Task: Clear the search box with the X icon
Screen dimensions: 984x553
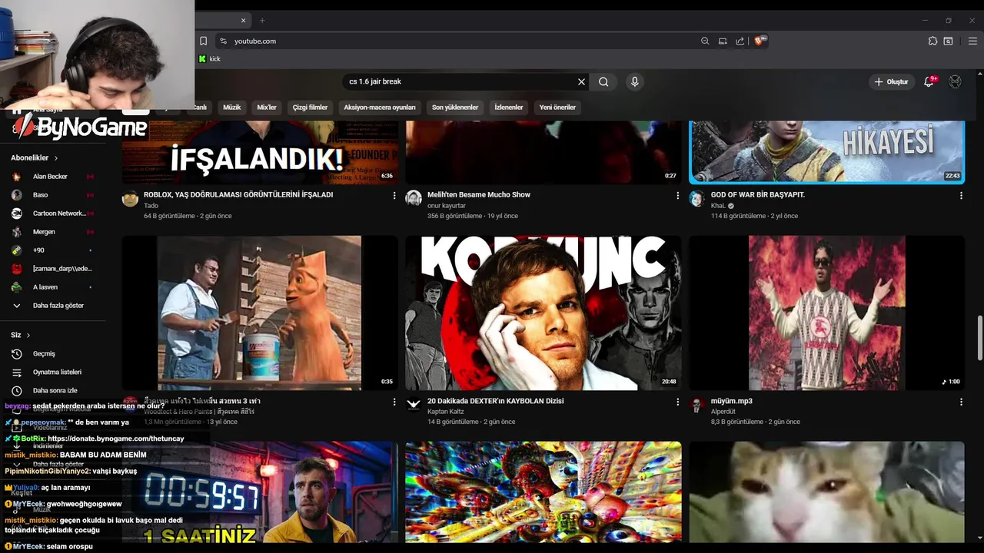Action: 581,81
